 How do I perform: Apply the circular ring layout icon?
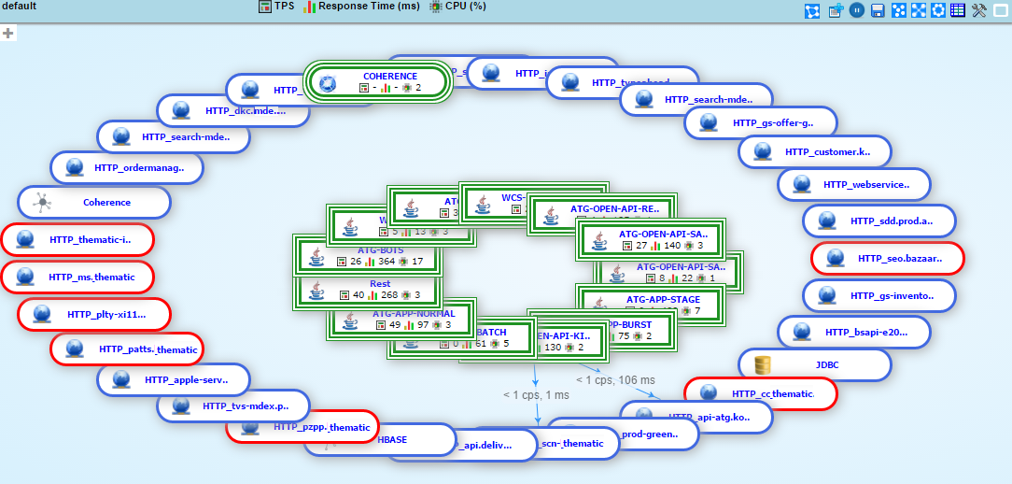(x=938, y=11)
